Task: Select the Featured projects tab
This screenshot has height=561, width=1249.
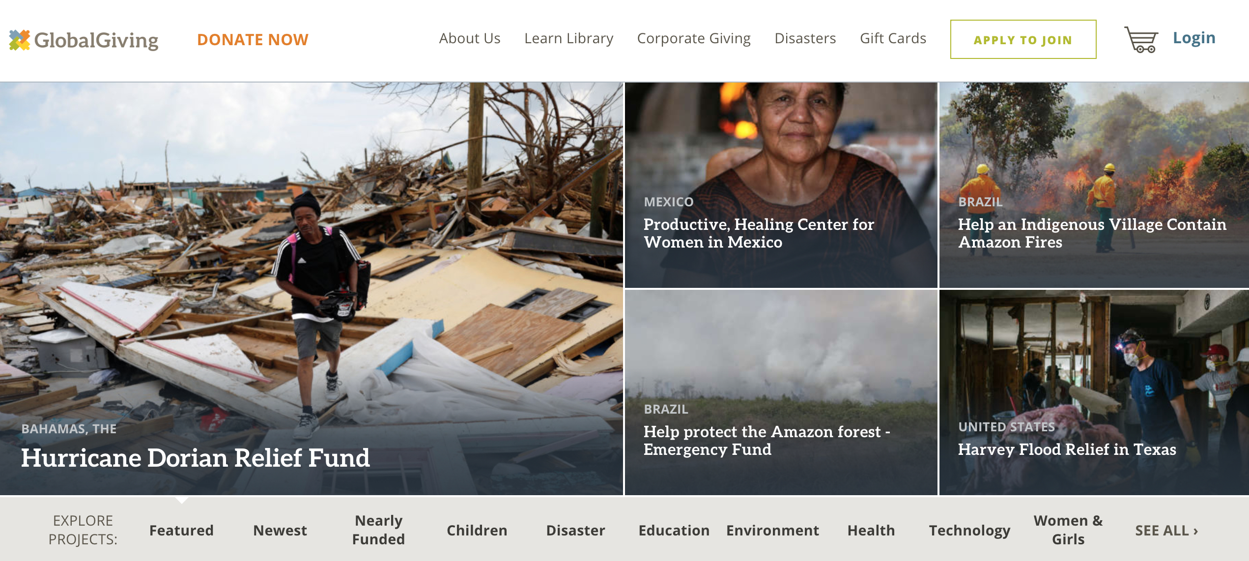Action: click(181, 530)
